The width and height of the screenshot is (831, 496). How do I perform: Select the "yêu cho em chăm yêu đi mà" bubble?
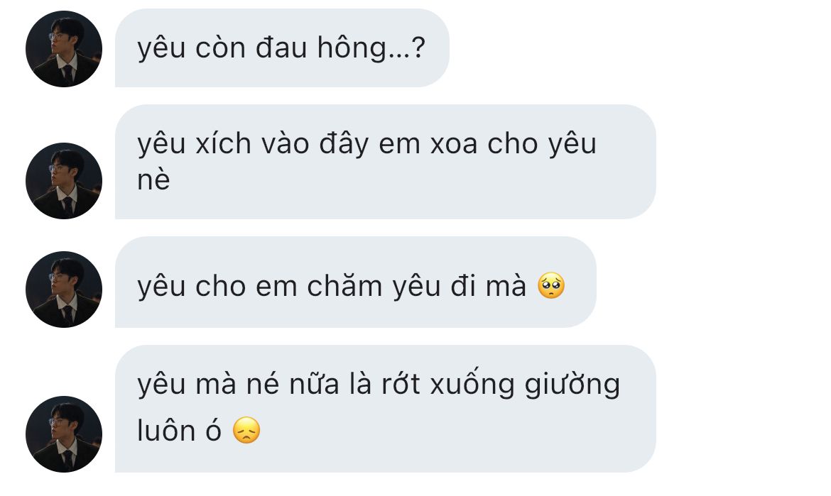[356, 282]
